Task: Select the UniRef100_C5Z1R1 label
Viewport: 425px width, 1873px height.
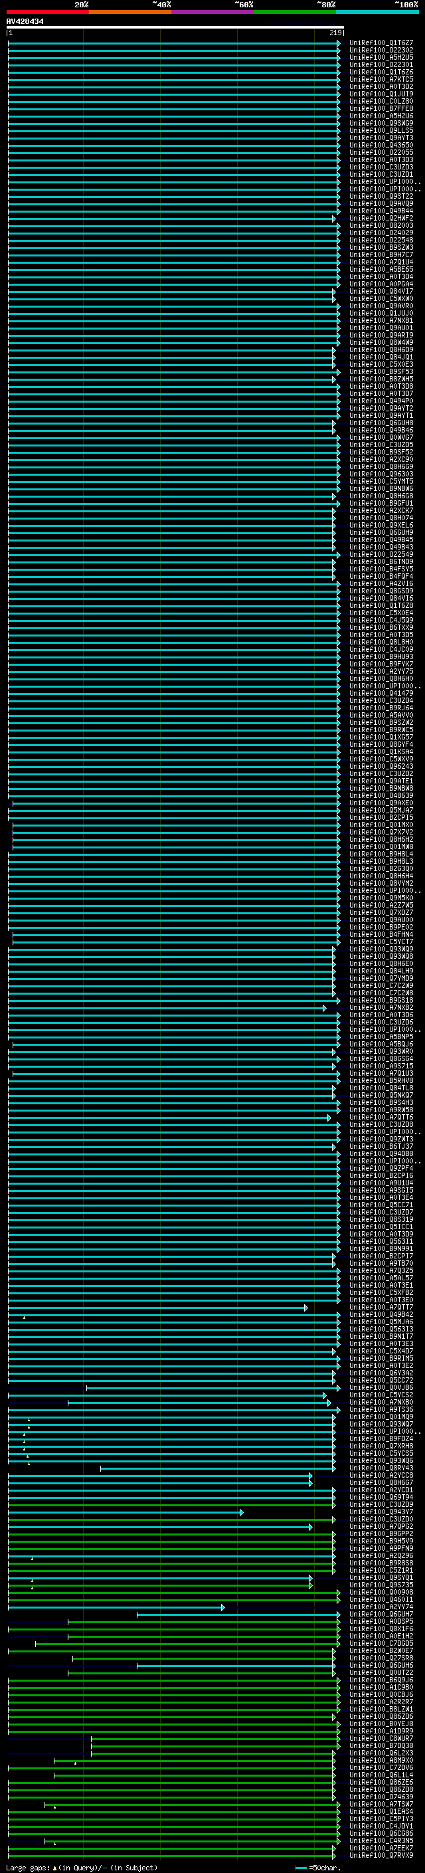Action: click(381, 1570)
